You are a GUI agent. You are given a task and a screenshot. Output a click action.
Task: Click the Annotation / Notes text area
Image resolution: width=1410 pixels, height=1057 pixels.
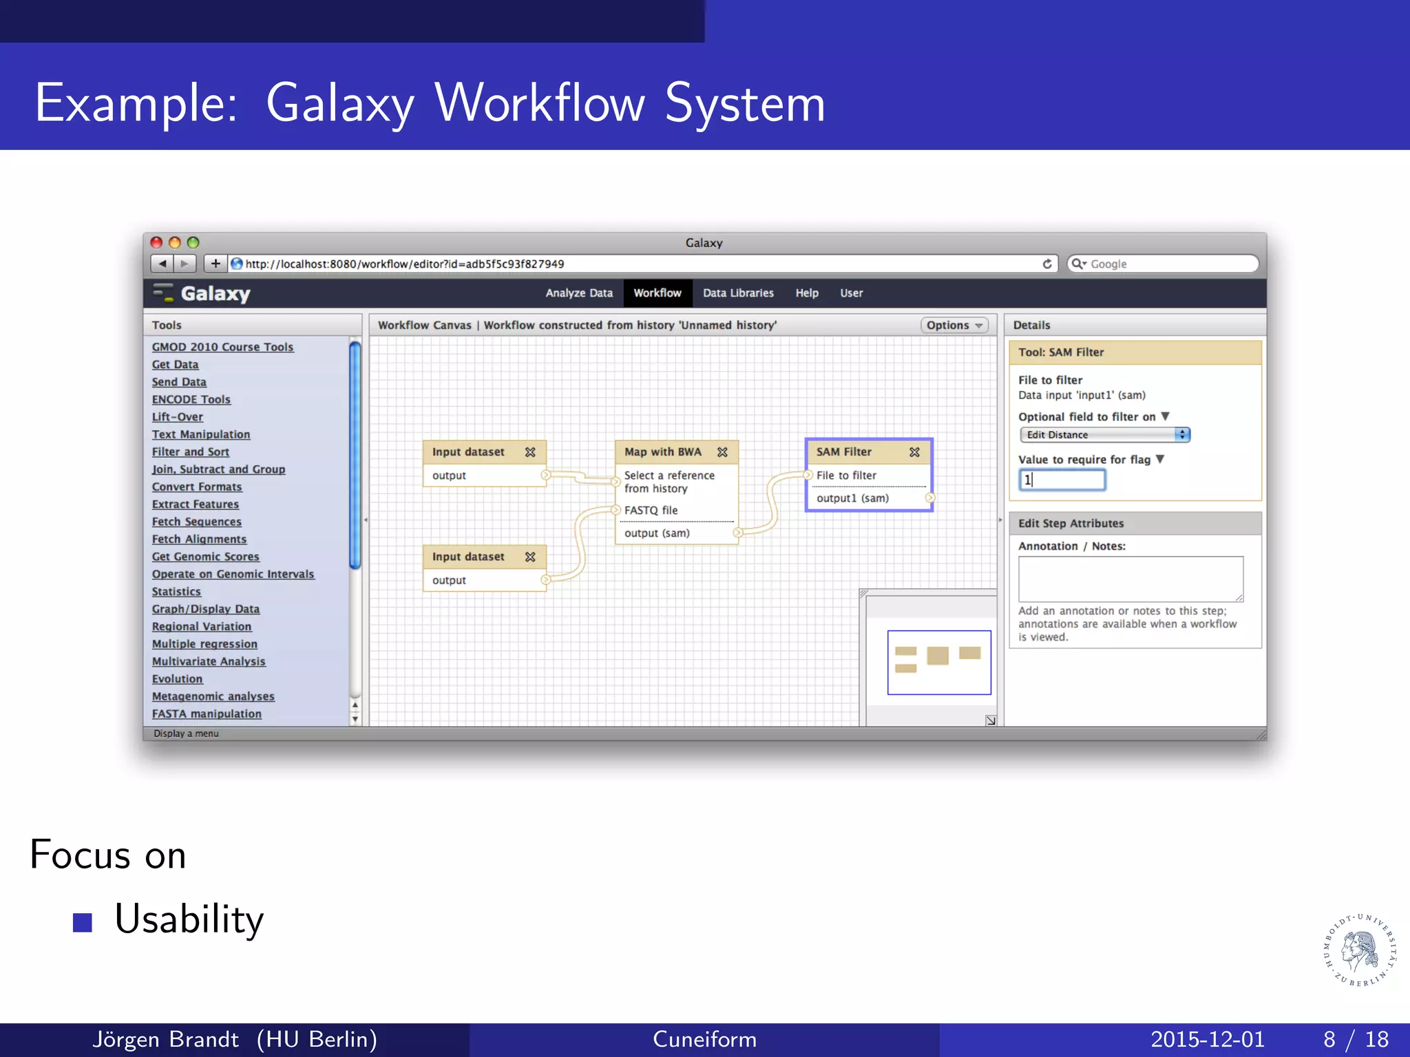1130,579
